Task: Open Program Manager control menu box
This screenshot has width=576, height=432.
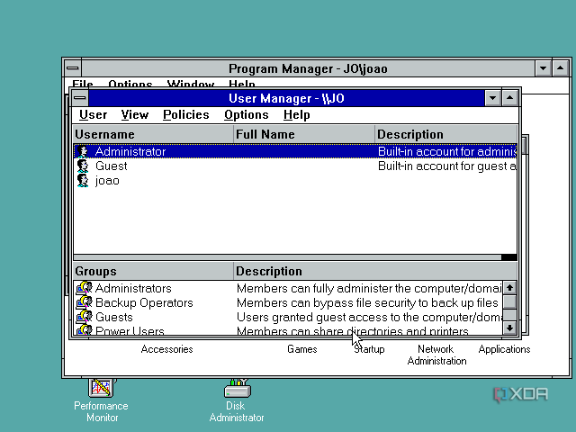Action: tap(73, 68)
